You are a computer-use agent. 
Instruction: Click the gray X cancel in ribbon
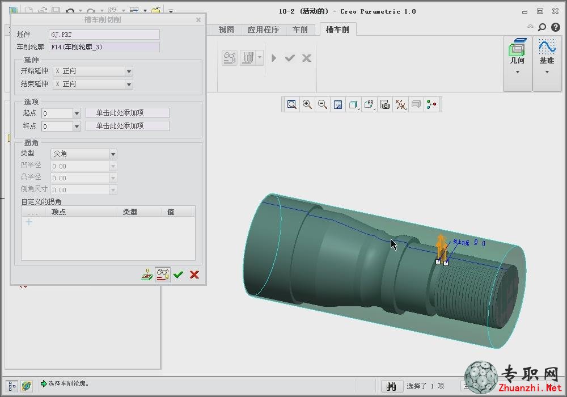point(307,58)
